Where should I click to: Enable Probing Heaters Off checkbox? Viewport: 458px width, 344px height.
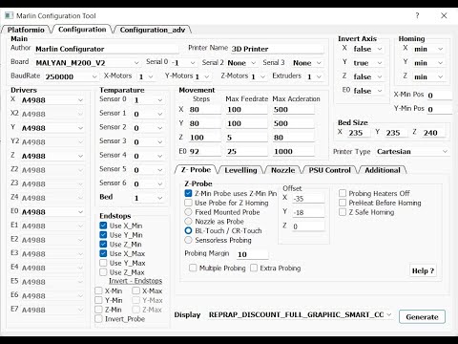pos(343,193)
